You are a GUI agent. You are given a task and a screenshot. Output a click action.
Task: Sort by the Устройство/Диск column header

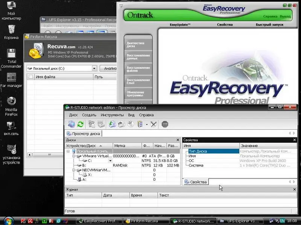[x=89, y=146]
